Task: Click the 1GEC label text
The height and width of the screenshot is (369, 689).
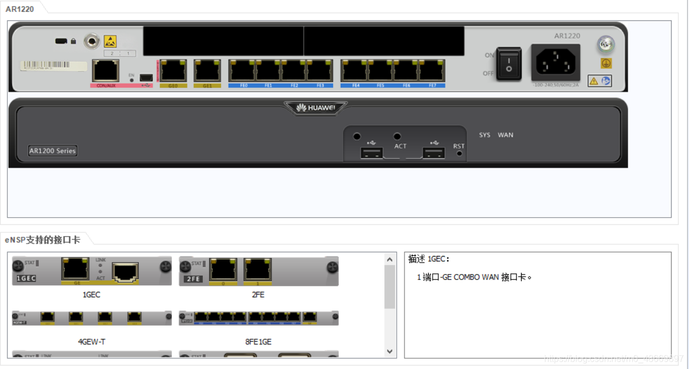Action: pos(91,294)
